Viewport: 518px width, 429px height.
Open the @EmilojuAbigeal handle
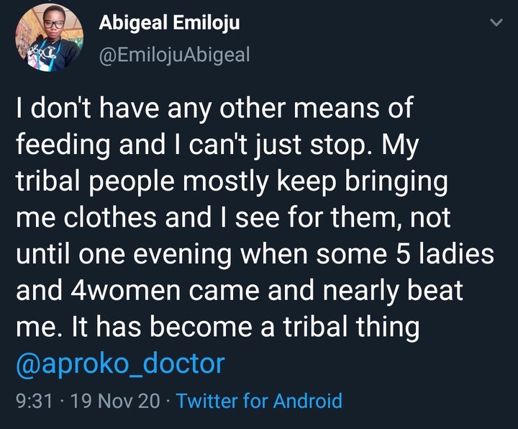pyautogui.click(x=174, y=55)
